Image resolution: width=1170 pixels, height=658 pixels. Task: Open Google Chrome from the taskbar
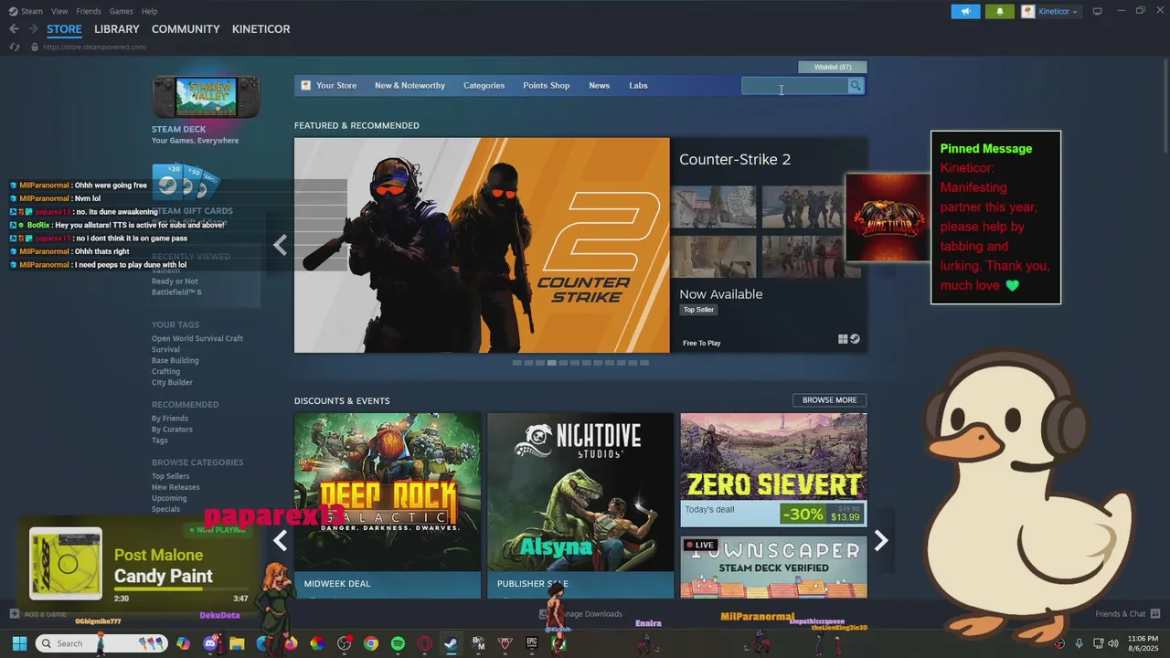[370, 643]
